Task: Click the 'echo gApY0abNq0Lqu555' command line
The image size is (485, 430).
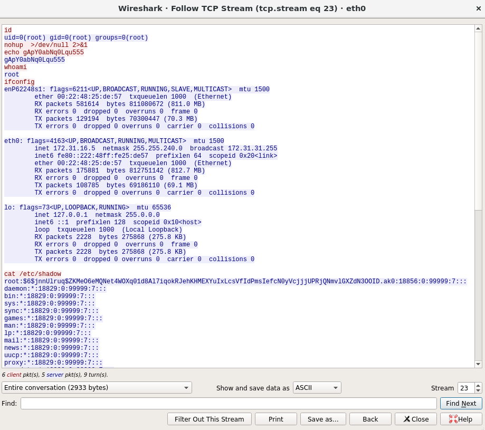Action: [x=44, y=52]
